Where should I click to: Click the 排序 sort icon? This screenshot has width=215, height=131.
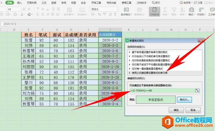click(182, 10)
